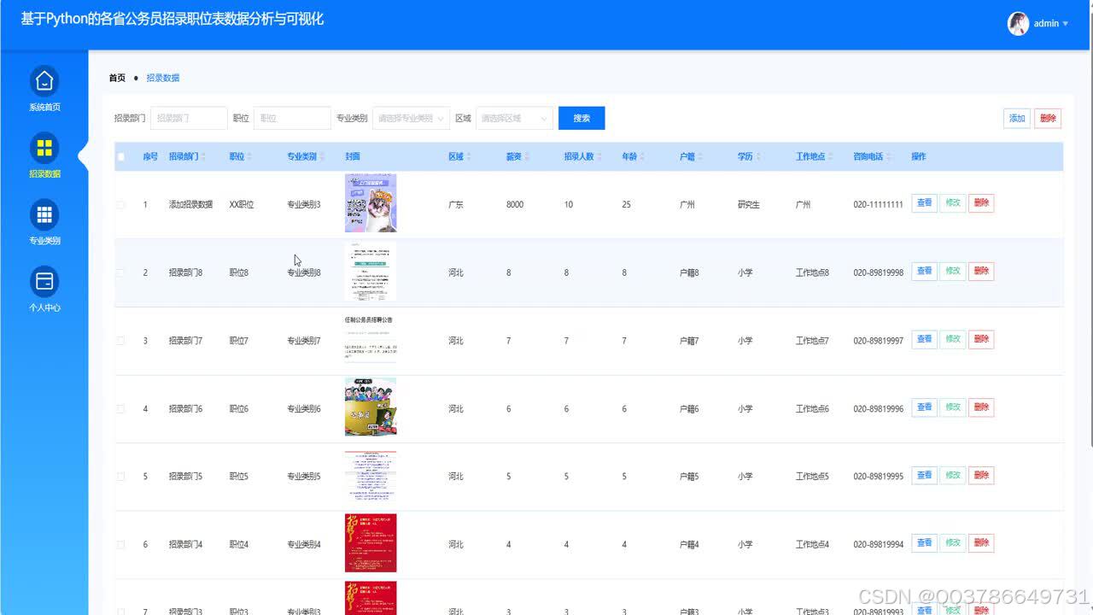
Task: Sort by 学历 column arrows
Action: (x=758, y=157)
